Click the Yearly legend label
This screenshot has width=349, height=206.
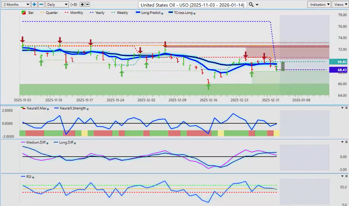(x=100, y=13)
